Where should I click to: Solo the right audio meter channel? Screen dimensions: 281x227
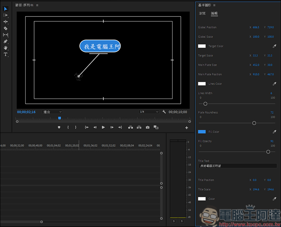(x=182, y=221)
